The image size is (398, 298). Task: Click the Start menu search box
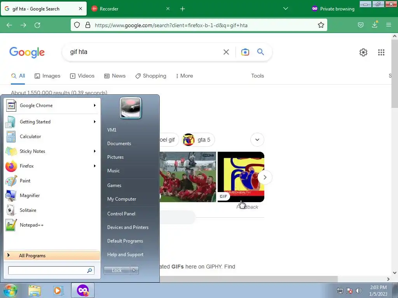pos(51,270)
